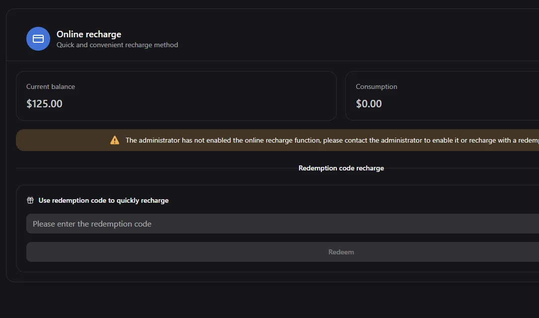The height and width of the screenshot is (318, 539).
Task: Click 'Use redemption code to quickly recharge' text
Action: pos(103,200)
